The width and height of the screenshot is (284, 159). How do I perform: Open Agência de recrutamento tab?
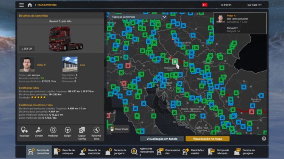pyautogui.click(x=142, y=151)
